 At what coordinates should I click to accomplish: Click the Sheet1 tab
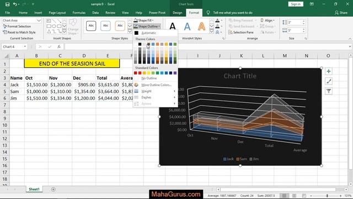(x=34, y=189)
